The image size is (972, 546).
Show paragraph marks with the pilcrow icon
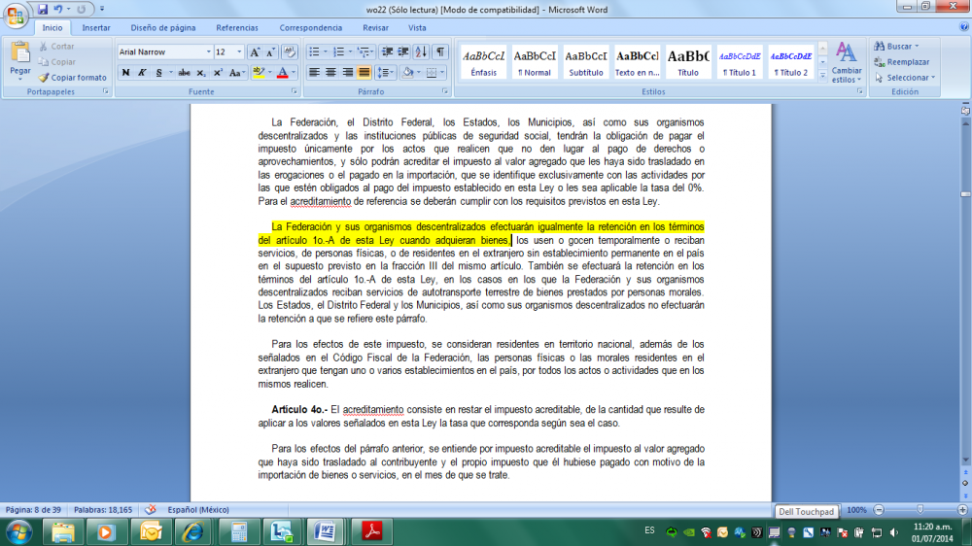[x=439, y=52]
